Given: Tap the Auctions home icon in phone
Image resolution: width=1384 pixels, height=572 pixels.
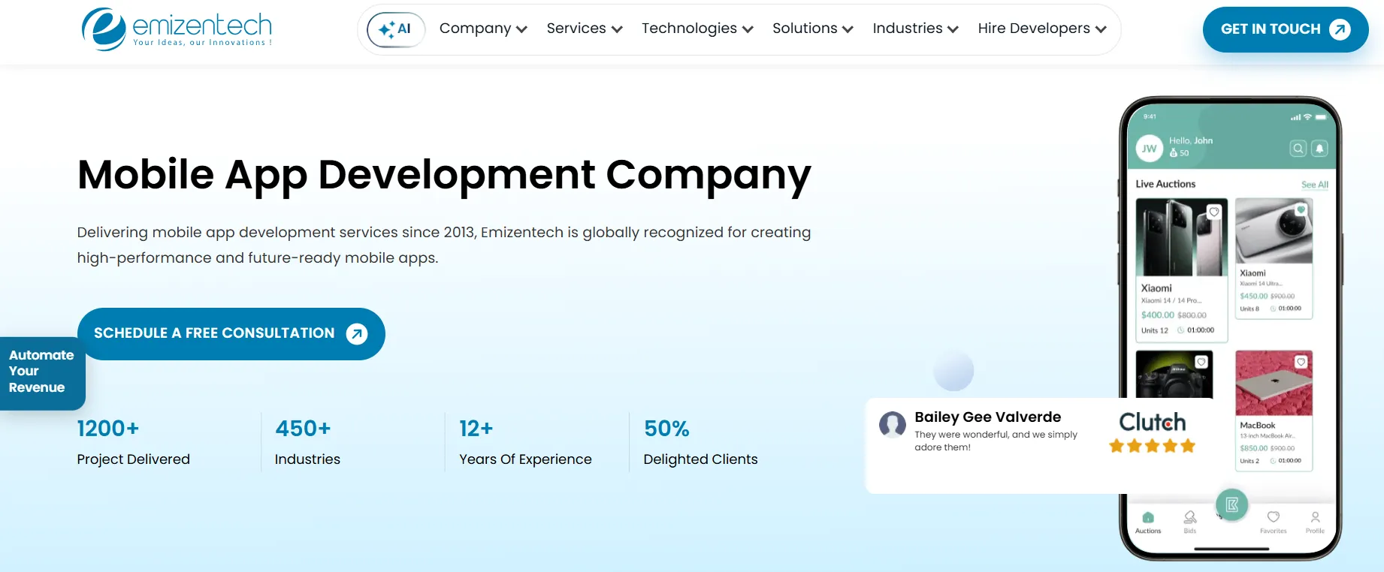Looking at the screenshot, I should point(1147,519).
